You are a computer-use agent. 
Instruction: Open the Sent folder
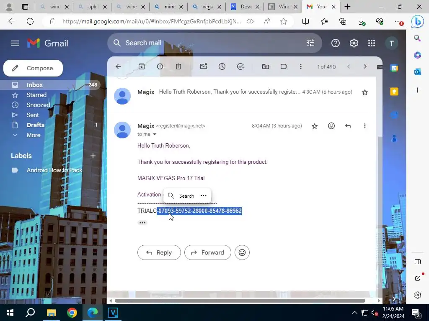pyautogui.click(x=33, y=115)
